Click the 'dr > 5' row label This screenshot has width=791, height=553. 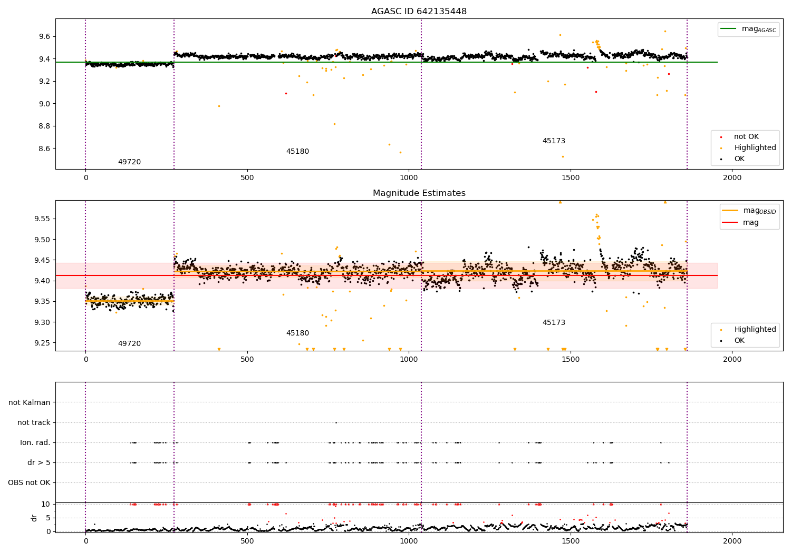point(39,462)
